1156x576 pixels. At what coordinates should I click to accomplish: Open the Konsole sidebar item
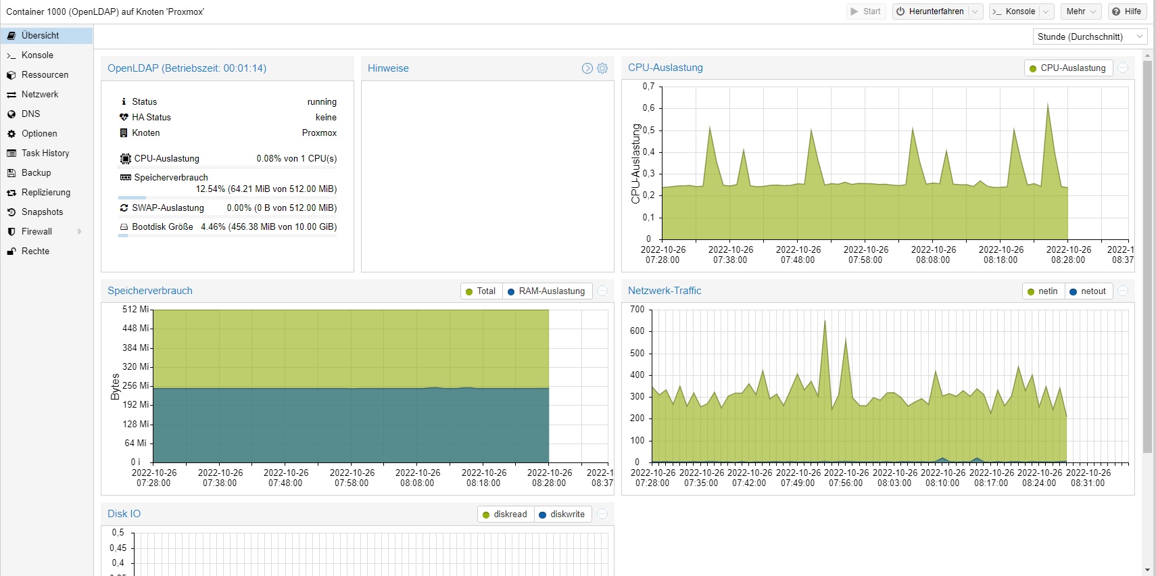click(x=47, y=55)
